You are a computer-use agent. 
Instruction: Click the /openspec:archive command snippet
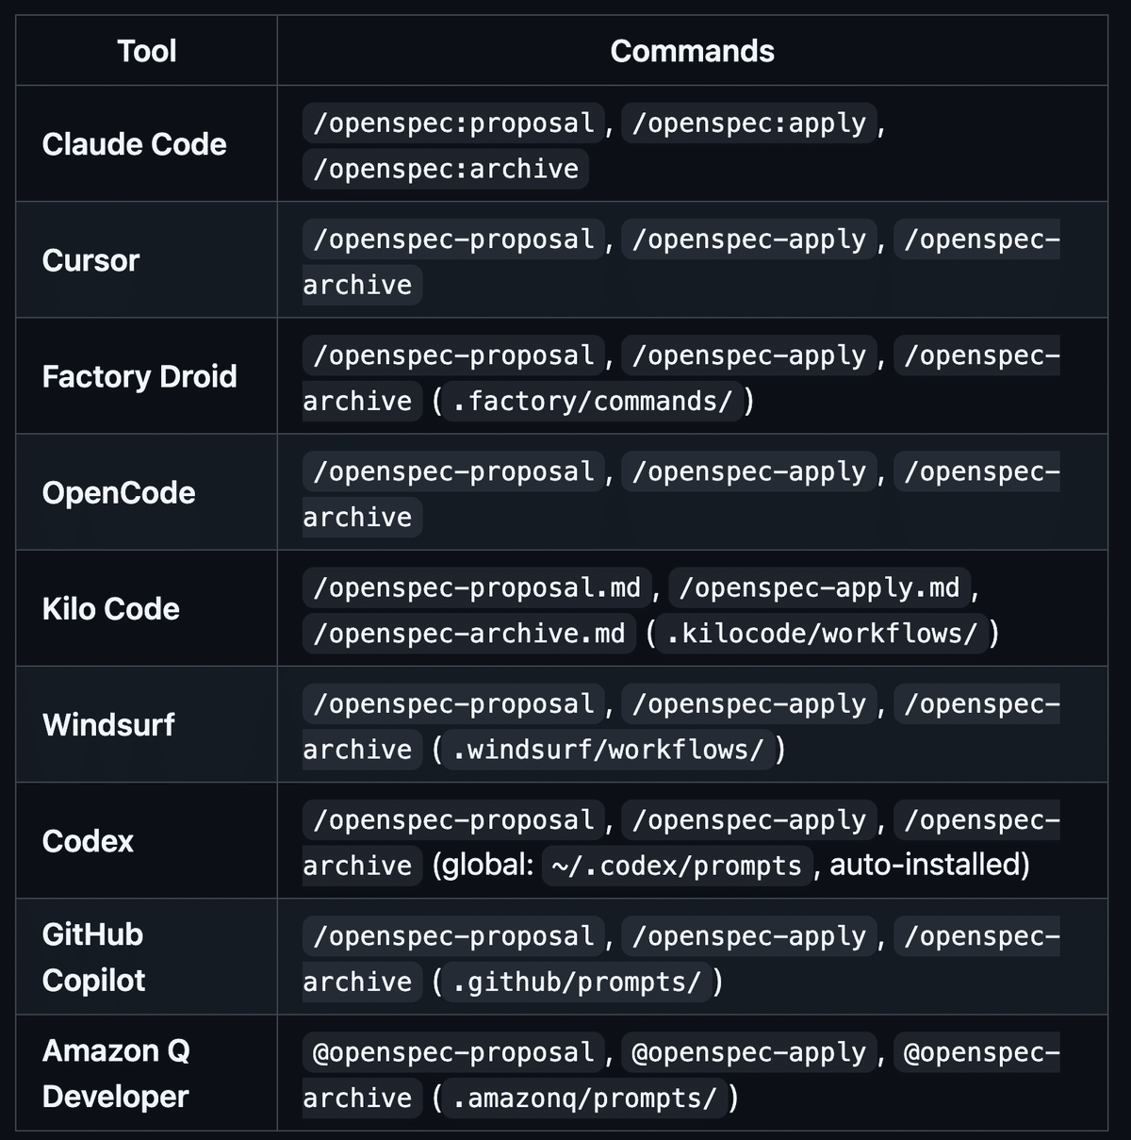pyautogui.click(x=446, y=169)
